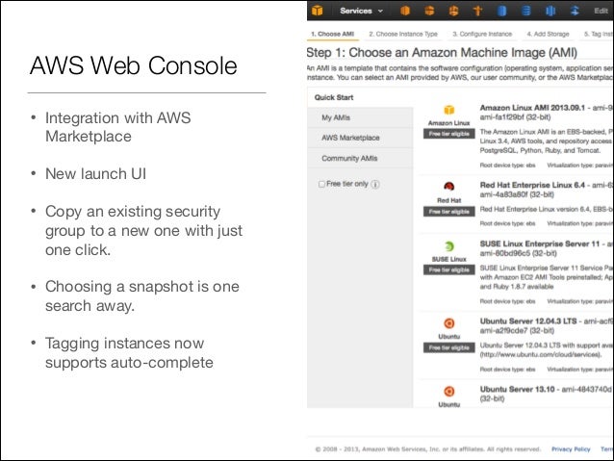Click the Ubuntu Server 13.10 logo icon

448,391
